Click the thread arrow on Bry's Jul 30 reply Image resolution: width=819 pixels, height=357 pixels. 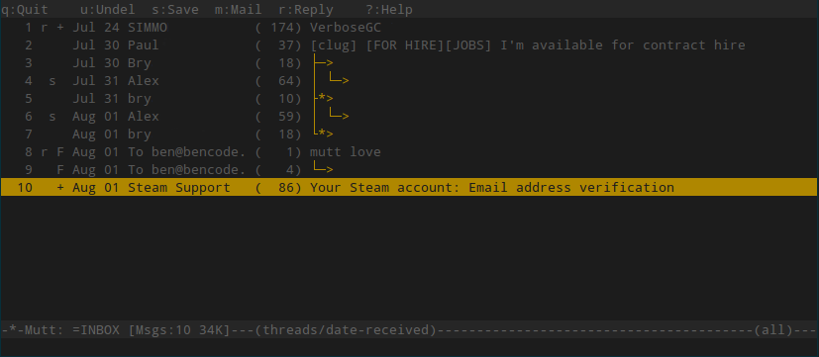click(323, 63)
